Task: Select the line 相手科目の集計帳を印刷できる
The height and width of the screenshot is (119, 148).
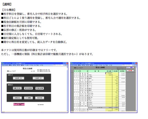Action: [21, 26]
